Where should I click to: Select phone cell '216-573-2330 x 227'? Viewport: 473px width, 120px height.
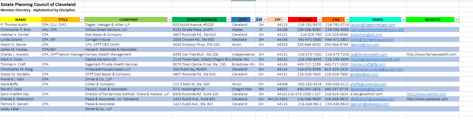click(305, 94)
